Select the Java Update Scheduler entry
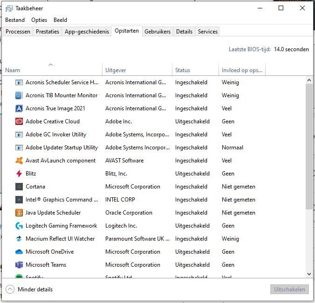This screenshot has height=303, width=315. coord(53,213)
